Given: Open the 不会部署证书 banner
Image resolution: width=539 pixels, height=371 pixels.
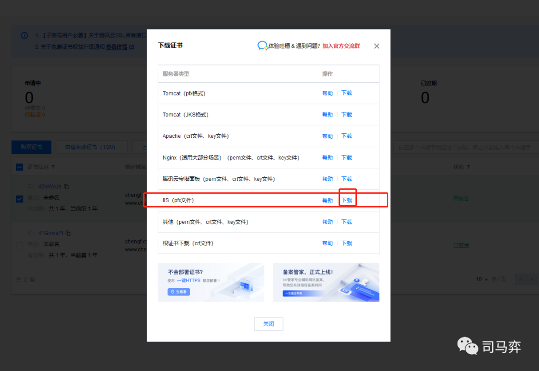Looking at the screenshot, I should click(211, 282).
